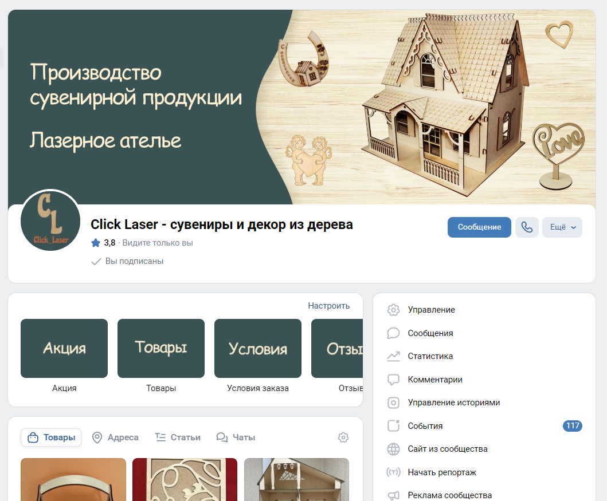Click the Начать репортаж broadcast icon

[x=393, y=472]
